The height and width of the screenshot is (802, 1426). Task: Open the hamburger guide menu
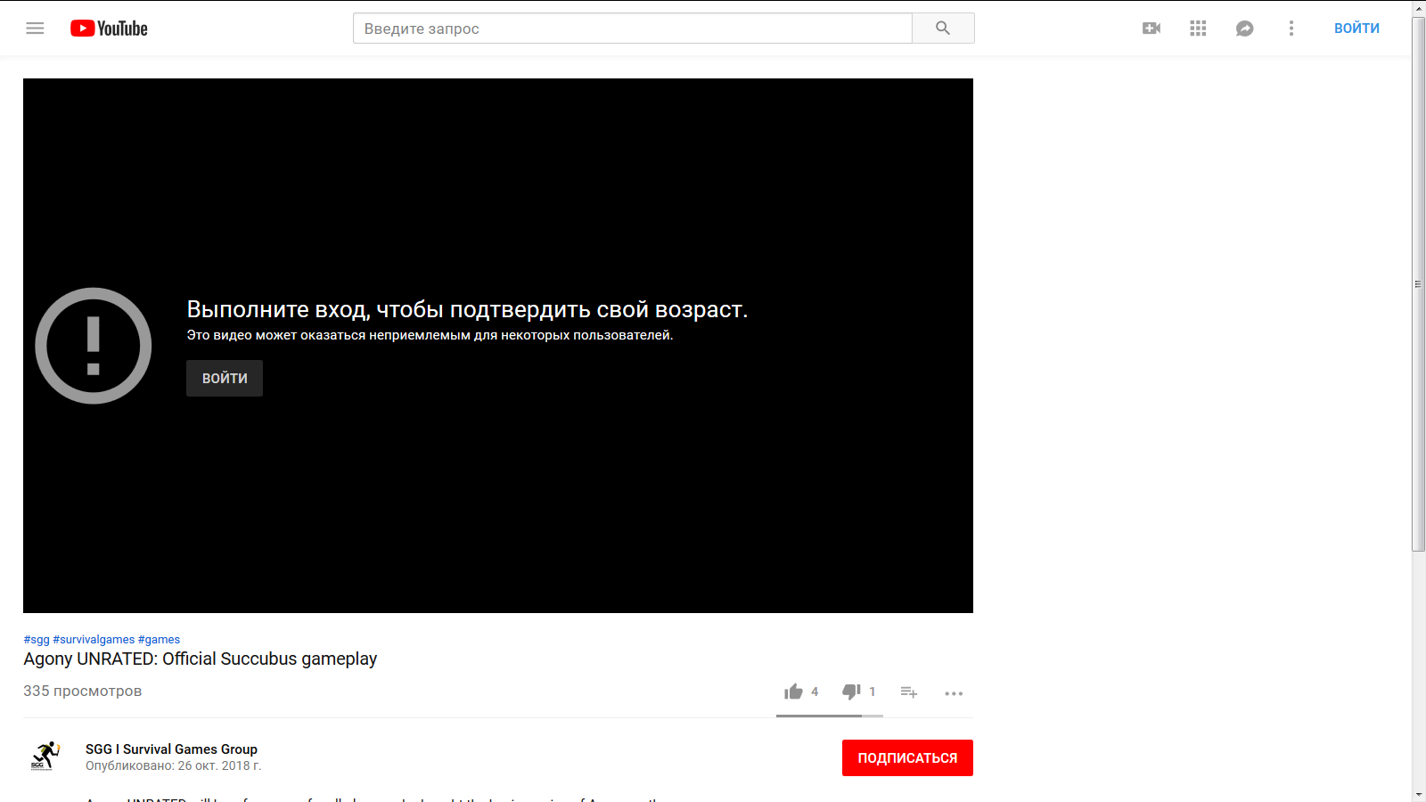pos(35,29)
